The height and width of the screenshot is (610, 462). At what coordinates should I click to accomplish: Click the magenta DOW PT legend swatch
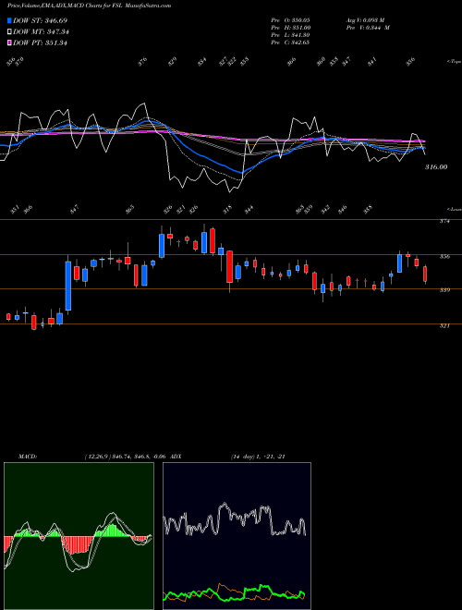pyautogui.click(x=9, y=43)
